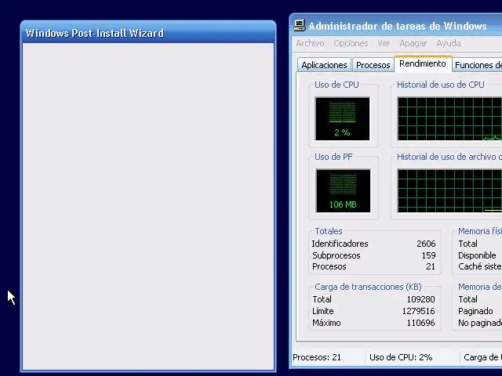
Task: Click the Paginado label in kernel memory
Action: pos(475,311)
